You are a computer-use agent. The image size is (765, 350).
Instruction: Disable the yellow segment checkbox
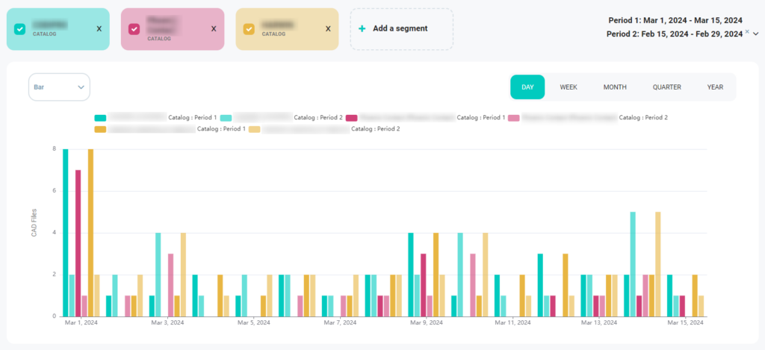coord(249,29)
